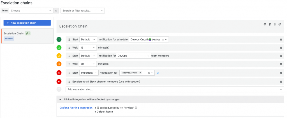
Task: Delete step 1 with its trash icon
Action: pyautogui.click(x=281, y=40)
